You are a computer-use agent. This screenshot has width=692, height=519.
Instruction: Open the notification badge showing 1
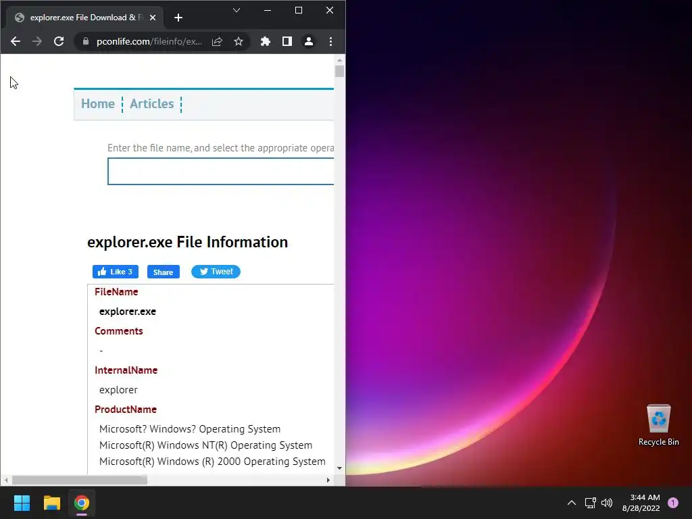click(673, 503)
